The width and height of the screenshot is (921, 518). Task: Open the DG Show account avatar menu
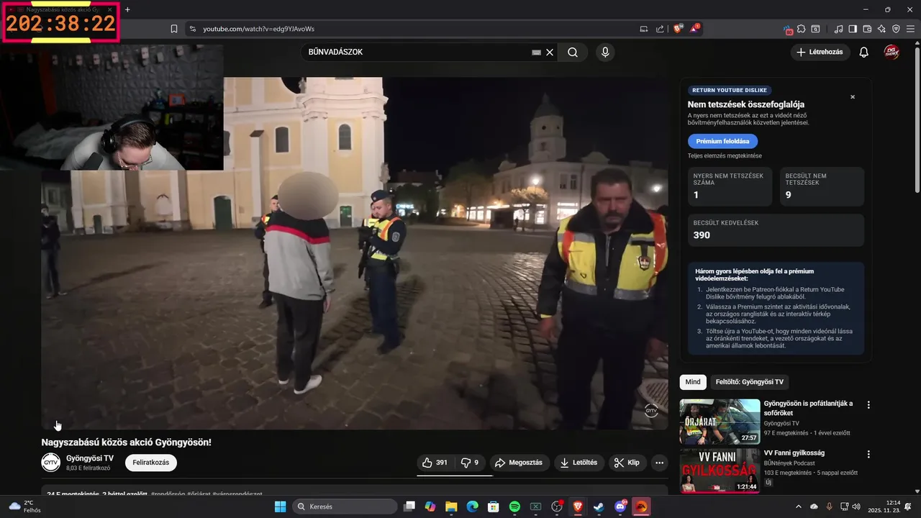point(891,52)
